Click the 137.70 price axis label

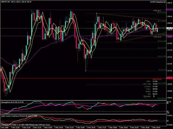(170, 50)
